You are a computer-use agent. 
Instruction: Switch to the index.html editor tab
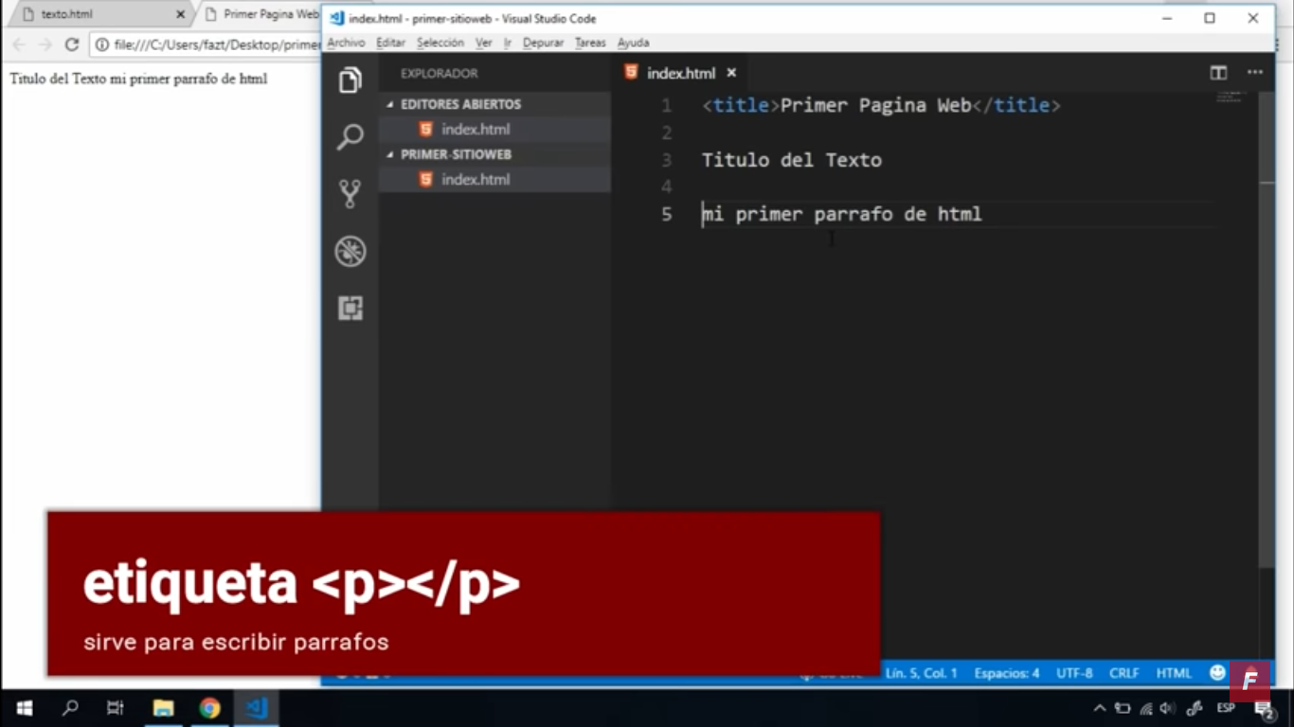[680, 73]
